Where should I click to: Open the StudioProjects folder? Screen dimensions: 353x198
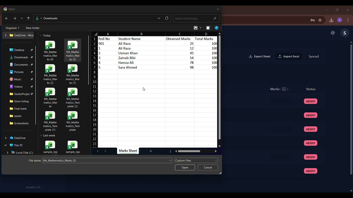22,94
